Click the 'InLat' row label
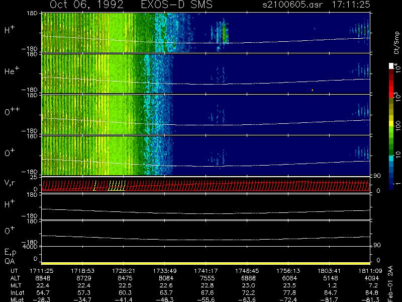The width and height of the screenshot is (402, 302). coord(17,292)
